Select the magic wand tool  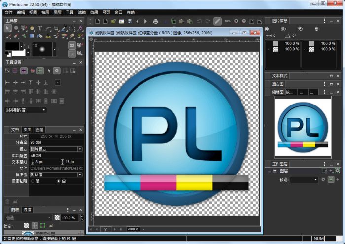(80, 28)
